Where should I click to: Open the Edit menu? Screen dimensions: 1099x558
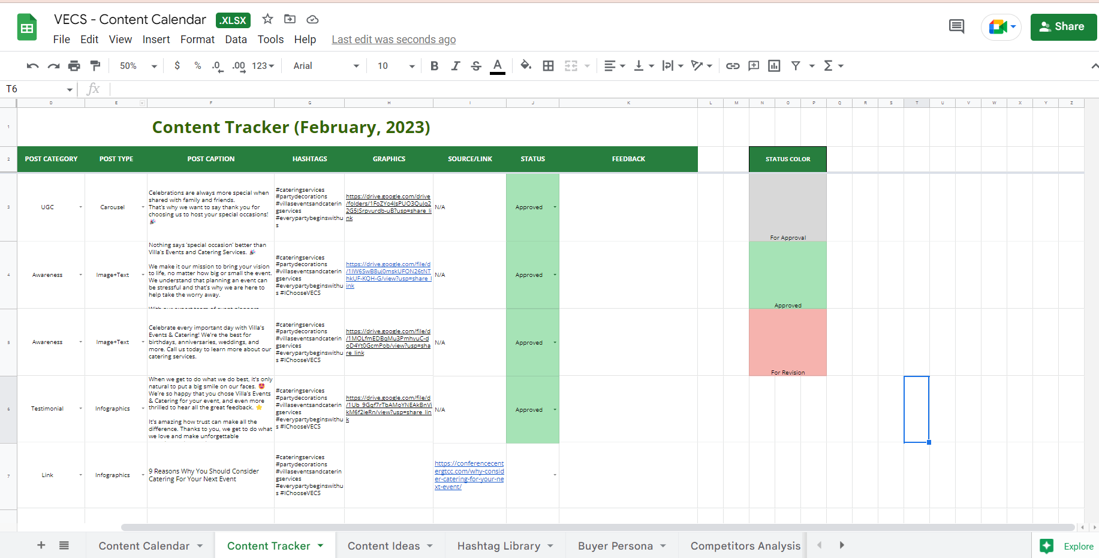[89, 40]
